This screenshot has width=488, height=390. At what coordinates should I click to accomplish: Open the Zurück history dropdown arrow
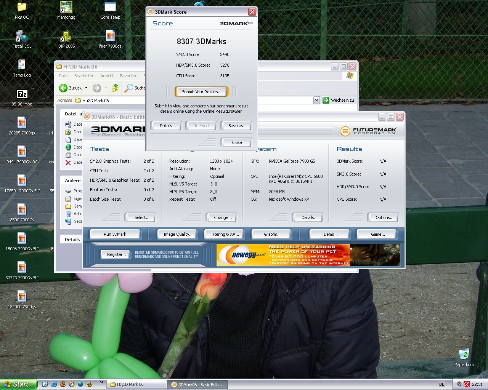pyautogui.click(x=86, y=88)
